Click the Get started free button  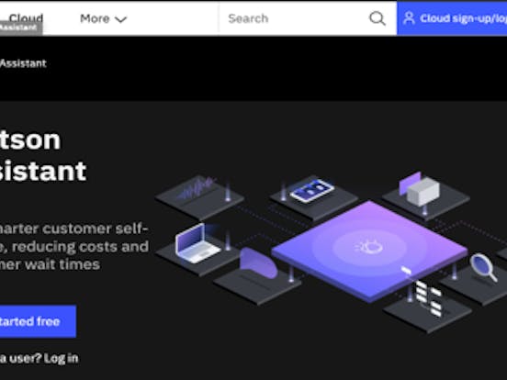(x=38, y=321)
